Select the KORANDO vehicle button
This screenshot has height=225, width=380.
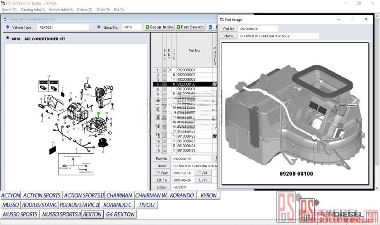182,195
